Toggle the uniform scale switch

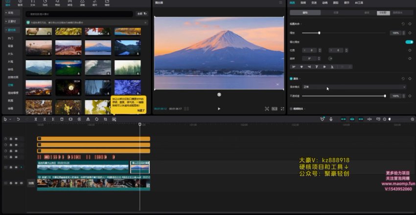[x=409, y=42]
